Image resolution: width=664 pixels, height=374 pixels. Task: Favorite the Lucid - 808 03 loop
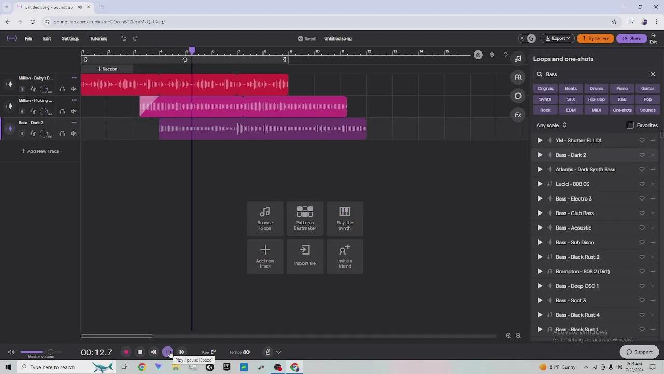point(642,184)
